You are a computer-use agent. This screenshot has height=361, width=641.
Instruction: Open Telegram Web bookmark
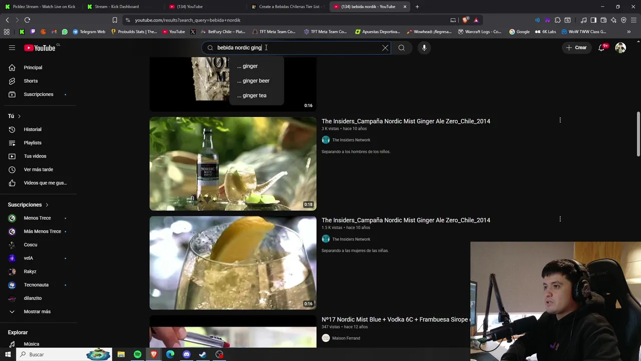(x=89, y=32)
